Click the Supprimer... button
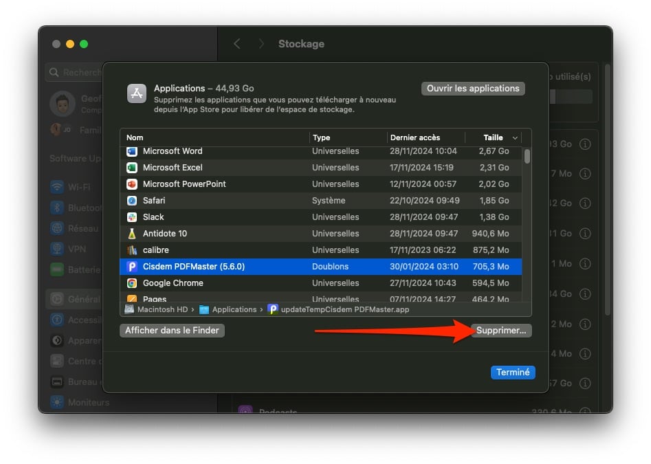 click(501, 331)
